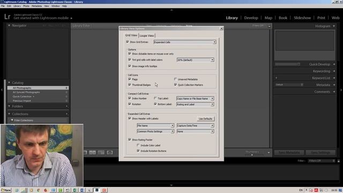Collapse the Catalog panel

tap(9, 83)
